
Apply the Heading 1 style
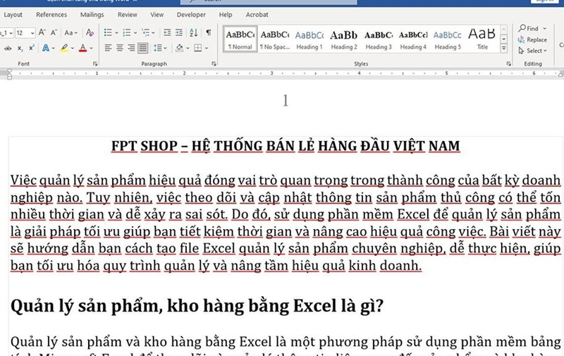[309, 39]
